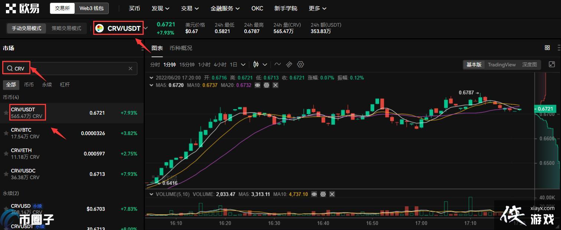Toggle VOLUME indicator visibility eye

tap(314, 194)
